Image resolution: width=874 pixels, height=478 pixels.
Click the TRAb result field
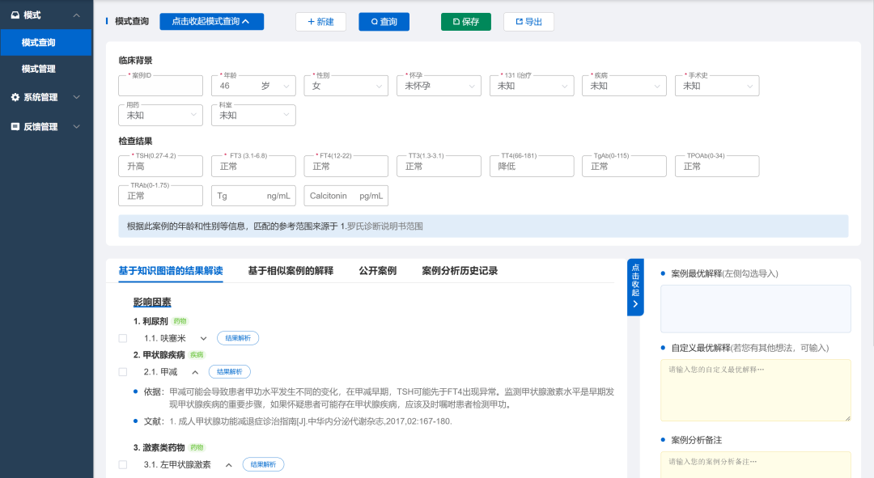coord(160,196)
